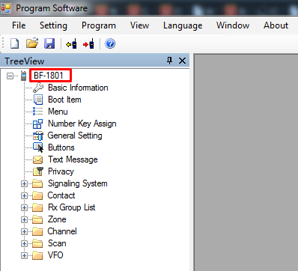Screen dimensions: 298x271
Task: Expand the Rx Group List node
Action: coord(24,208)
